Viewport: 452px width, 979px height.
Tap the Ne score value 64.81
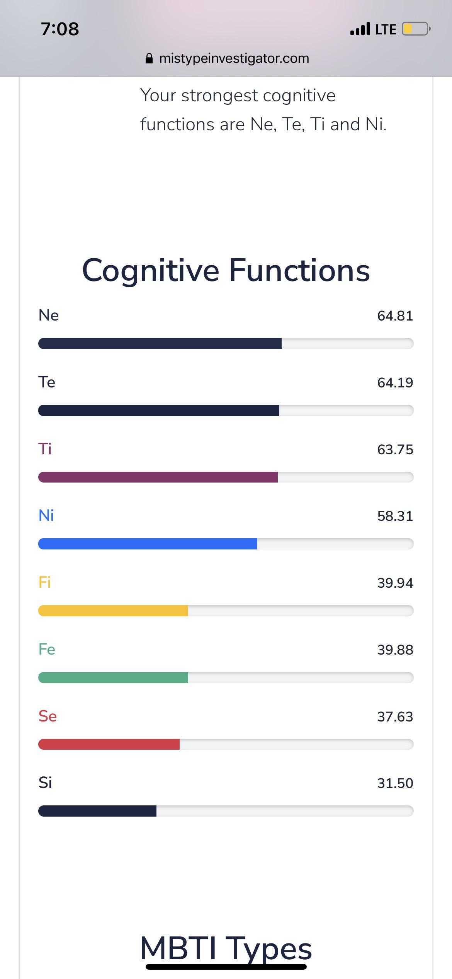[395, 316]
